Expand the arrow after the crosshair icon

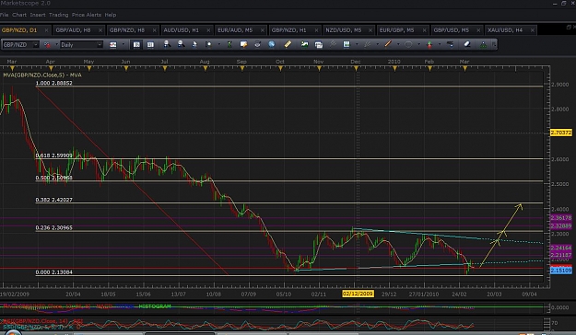point(219,45)
